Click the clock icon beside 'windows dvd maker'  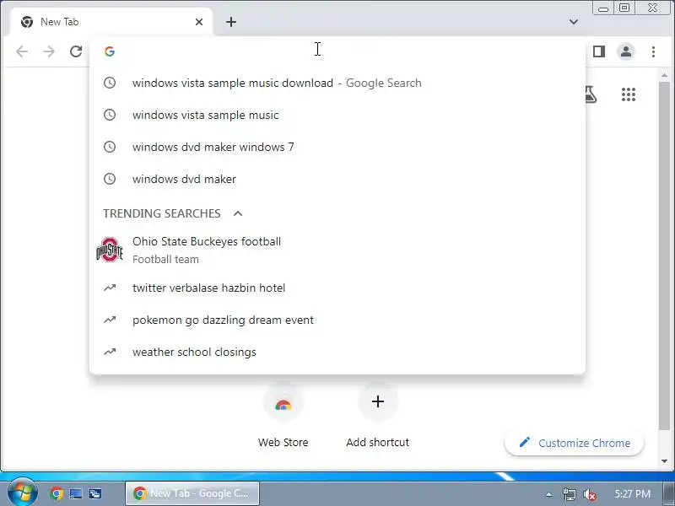[110, 179]
